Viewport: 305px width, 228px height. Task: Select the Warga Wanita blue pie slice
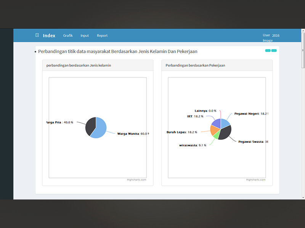pyautogui.click(x=100, y=129)
